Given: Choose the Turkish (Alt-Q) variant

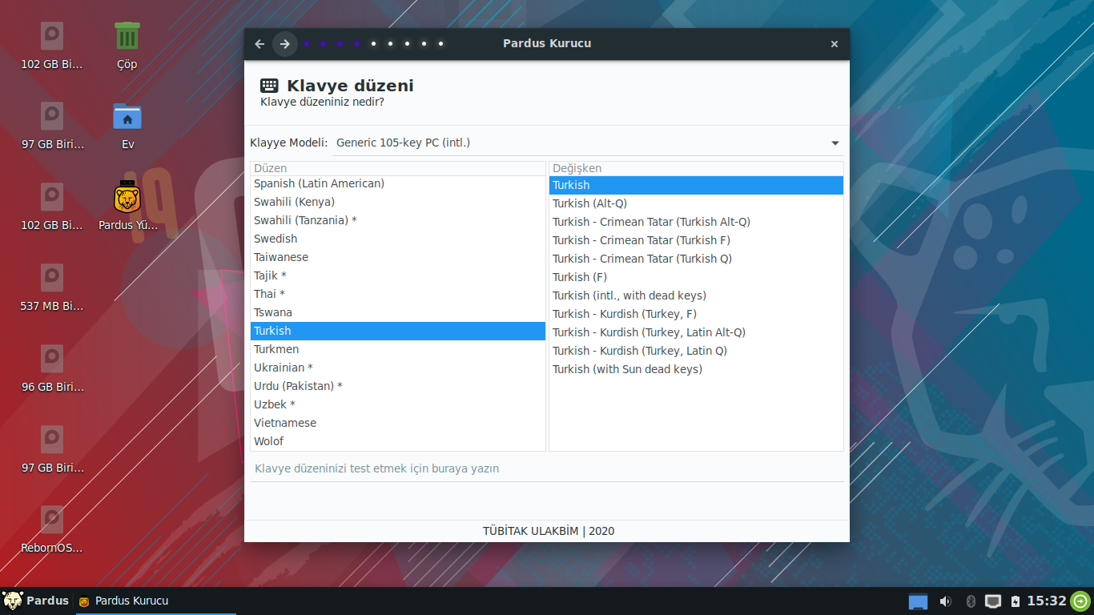Looking at the screenshot, I should coord(696,203).
